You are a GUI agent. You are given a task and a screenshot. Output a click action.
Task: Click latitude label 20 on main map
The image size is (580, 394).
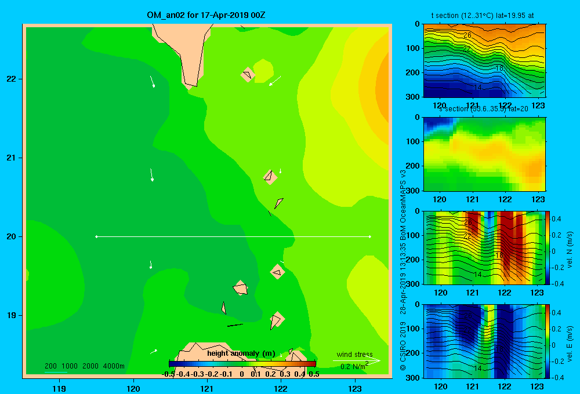pyautogui.click(x=12, y=236)
